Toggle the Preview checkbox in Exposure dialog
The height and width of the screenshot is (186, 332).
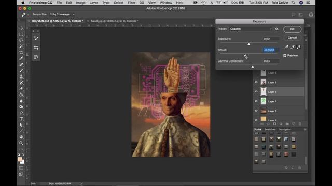(285, 55)
